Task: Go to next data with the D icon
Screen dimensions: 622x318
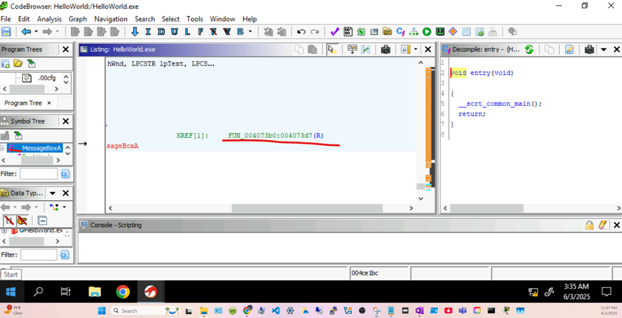Action: (x=161, y=32)
